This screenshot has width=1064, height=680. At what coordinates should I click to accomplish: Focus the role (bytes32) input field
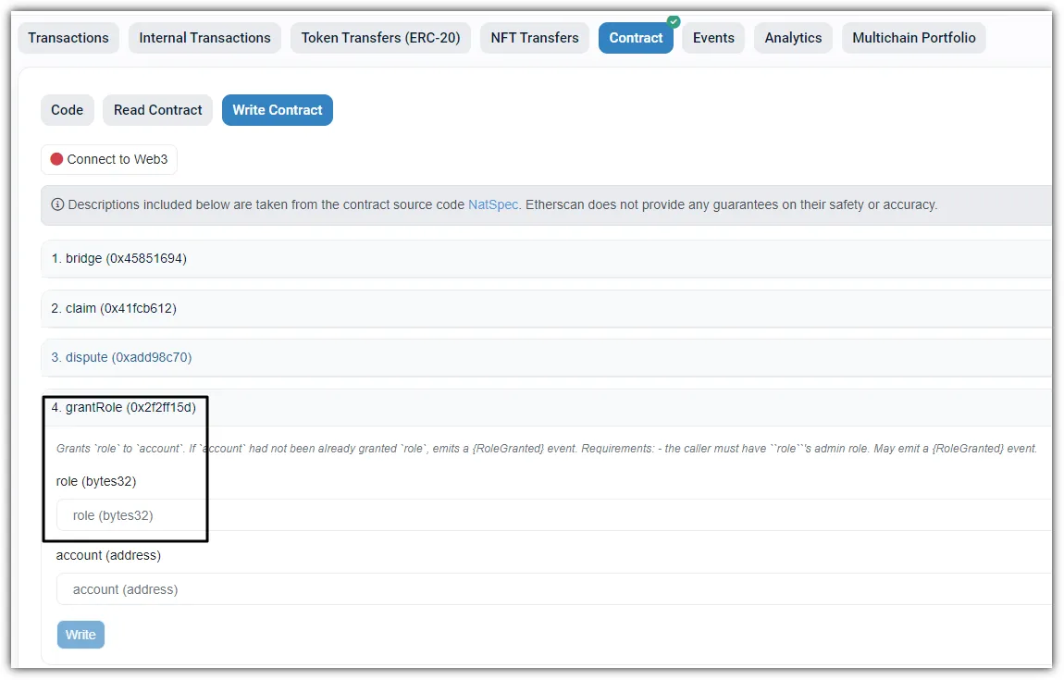tap(553, 515)
